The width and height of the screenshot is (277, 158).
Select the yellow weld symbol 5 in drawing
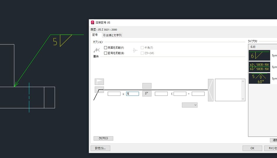(x=62, y=40)
